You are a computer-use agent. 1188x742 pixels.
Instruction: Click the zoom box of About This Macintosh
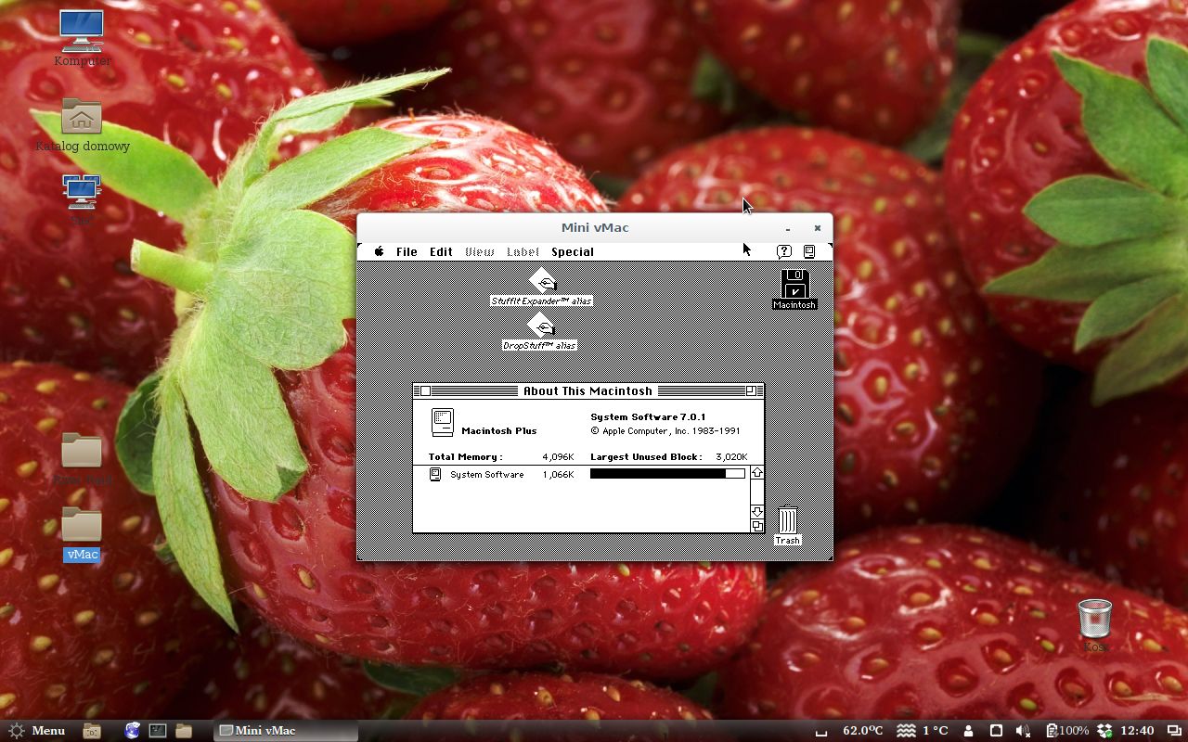point(751,390)
